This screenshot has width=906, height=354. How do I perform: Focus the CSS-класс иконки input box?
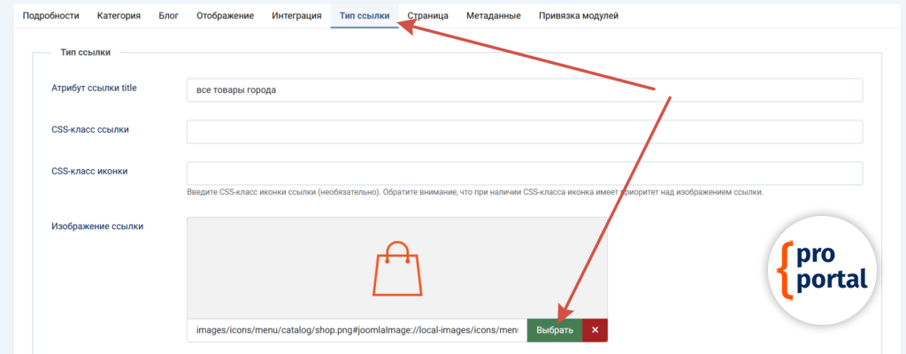(x=524, y=173)
